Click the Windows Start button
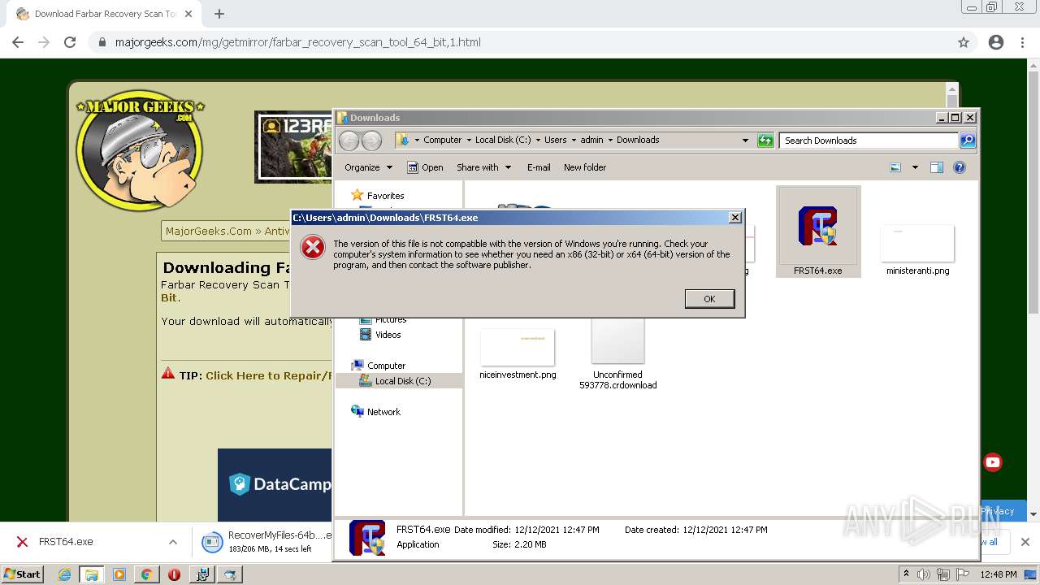The width and height of the screenshot is (1040, 585). [x=23, y=574]
